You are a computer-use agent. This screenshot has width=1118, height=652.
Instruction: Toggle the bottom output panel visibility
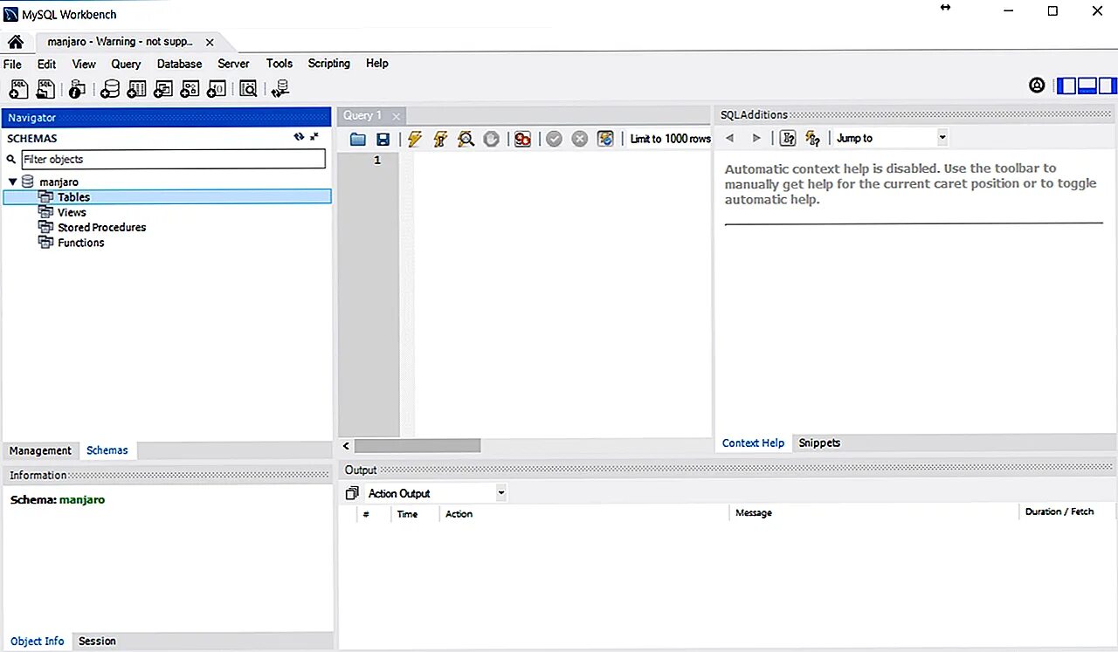tap(1087, 86)
